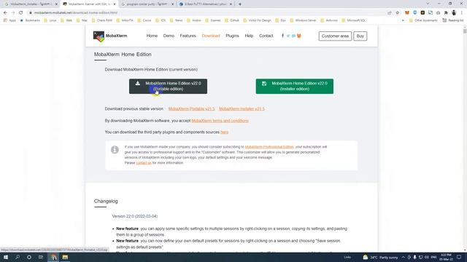The image size is (467, 262).
Task: Click the taskbar clock
Action: click(446, 257)
